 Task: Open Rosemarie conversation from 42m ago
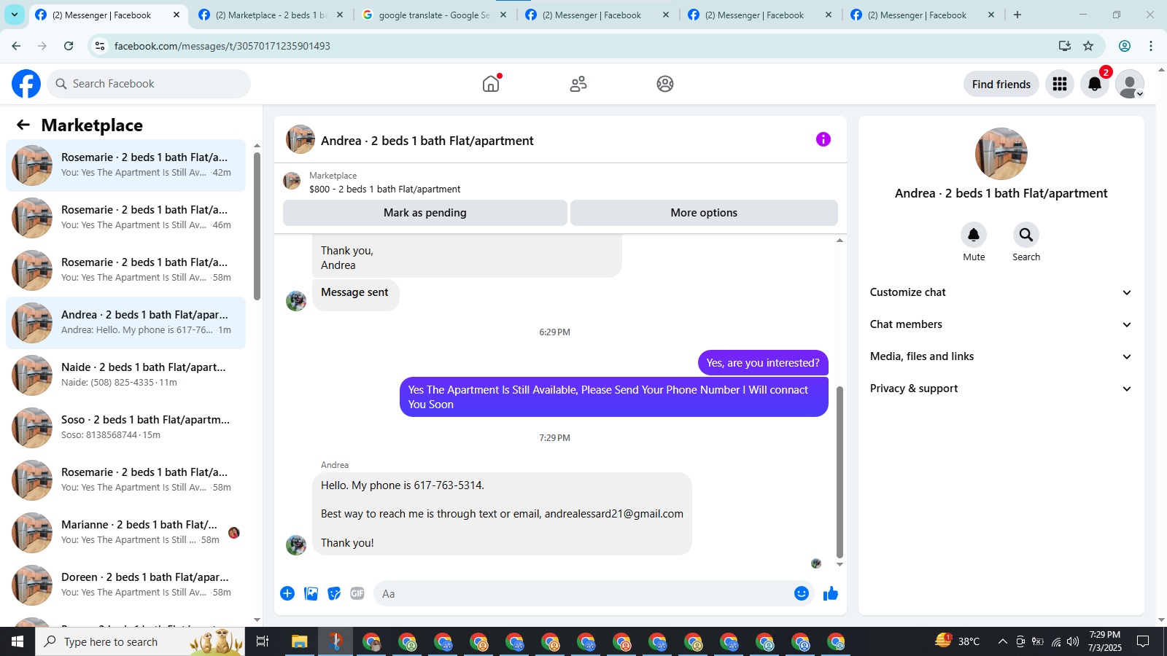pos(126,165)
